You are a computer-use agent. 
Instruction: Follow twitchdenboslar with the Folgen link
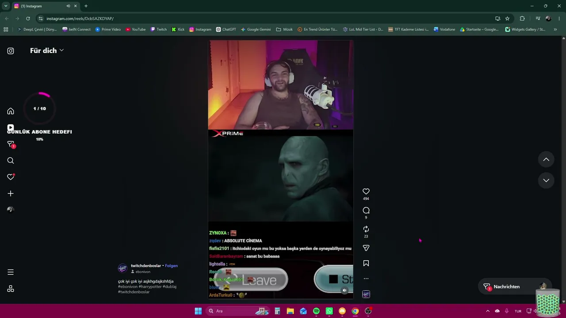[x=171, y=266]
